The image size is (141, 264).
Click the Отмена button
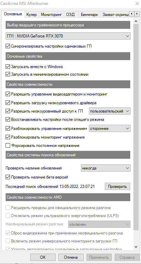click(71, 257)
